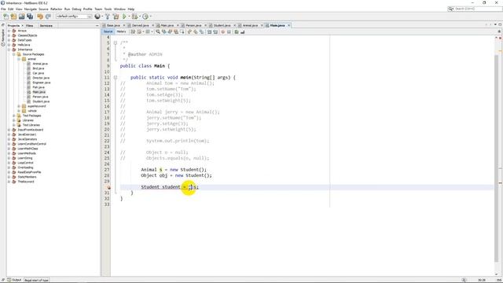The height and width of the screenshot is (283, 503).
Task: Click the green Run Project icon
Action: 124,17
